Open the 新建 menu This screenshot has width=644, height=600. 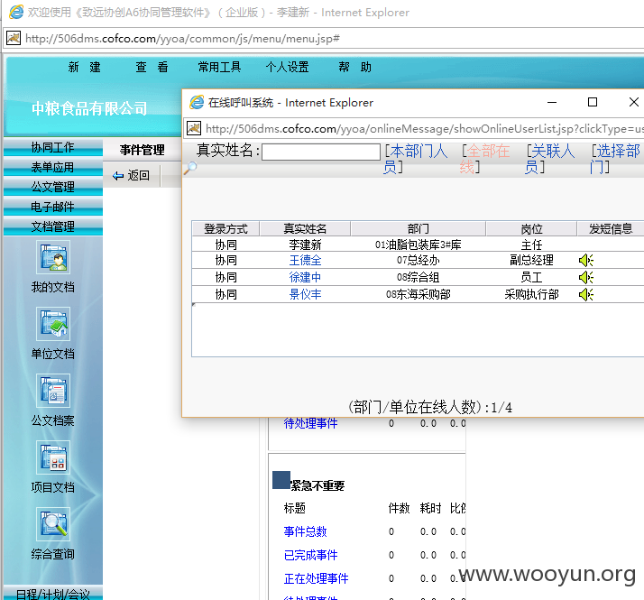click(x=84, y=67)
